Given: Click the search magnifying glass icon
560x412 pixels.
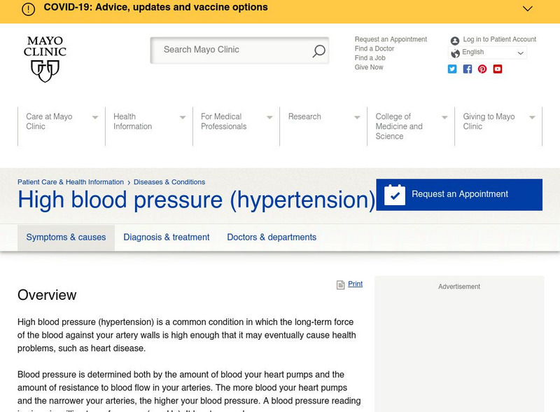Looking at the screenshot, I should [318, 50].
